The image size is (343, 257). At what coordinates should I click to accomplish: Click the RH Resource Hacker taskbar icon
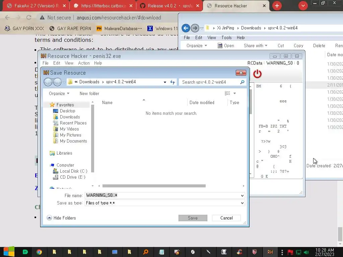tap(270, 252)
